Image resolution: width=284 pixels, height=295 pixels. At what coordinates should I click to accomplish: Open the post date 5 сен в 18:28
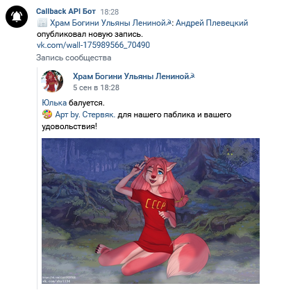coord(96,87)
